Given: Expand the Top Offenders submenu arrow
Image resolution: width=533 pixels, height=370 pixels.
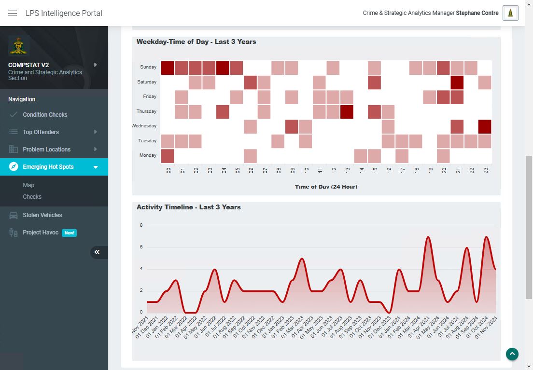Looking at the screenshot, I should [95, 132].
